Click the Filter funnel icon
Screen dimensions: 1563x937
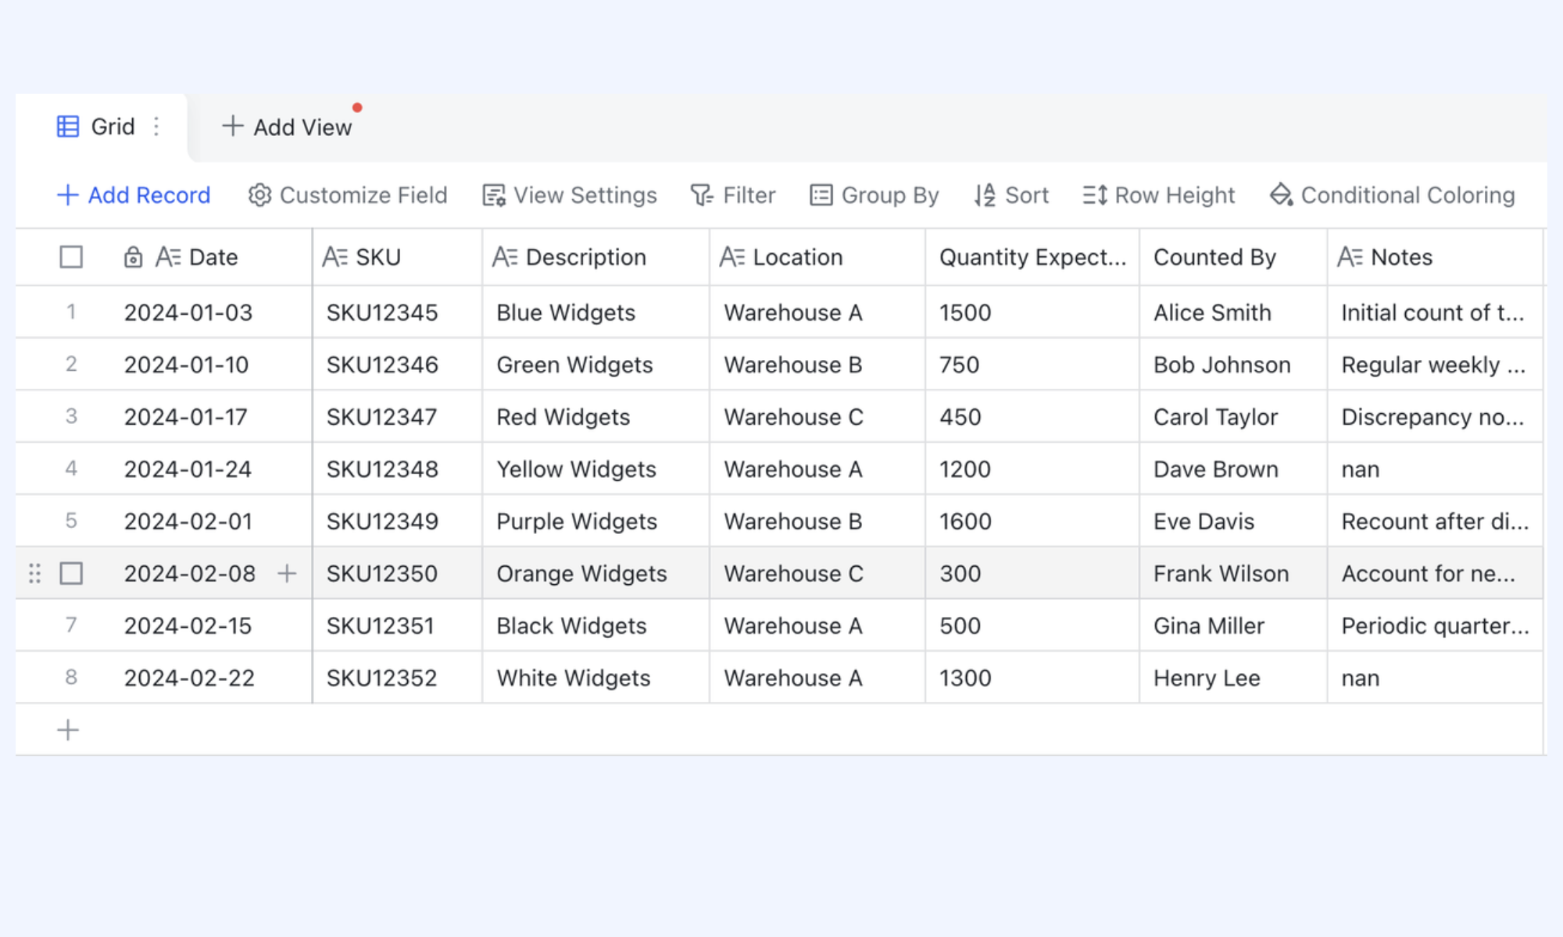tap(702, 195)
